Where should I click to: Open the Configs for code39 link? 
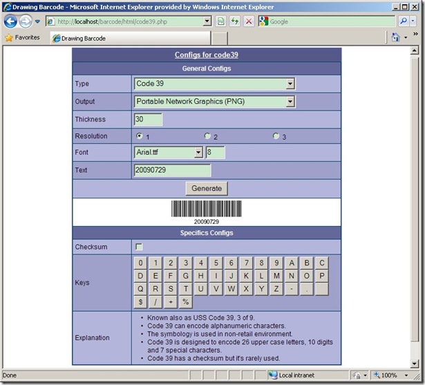point(206,55)
